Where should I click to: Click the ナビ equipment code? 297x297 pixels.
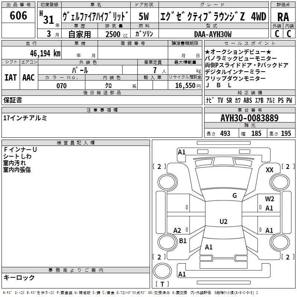pyautogui.click(x=210, y=100)
